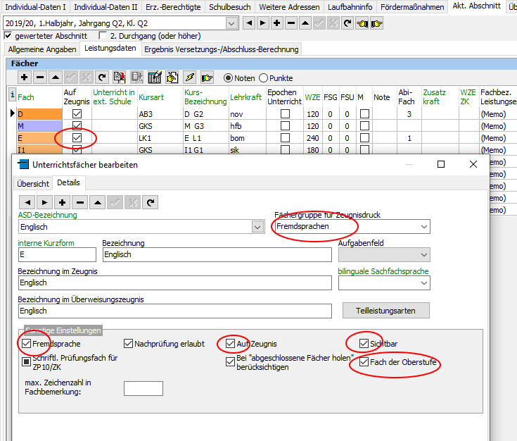Click right-pointing hand icon beside Abschnitt dropdown
Viewport: 517px width, 441px height.
(x=376, y=23)
